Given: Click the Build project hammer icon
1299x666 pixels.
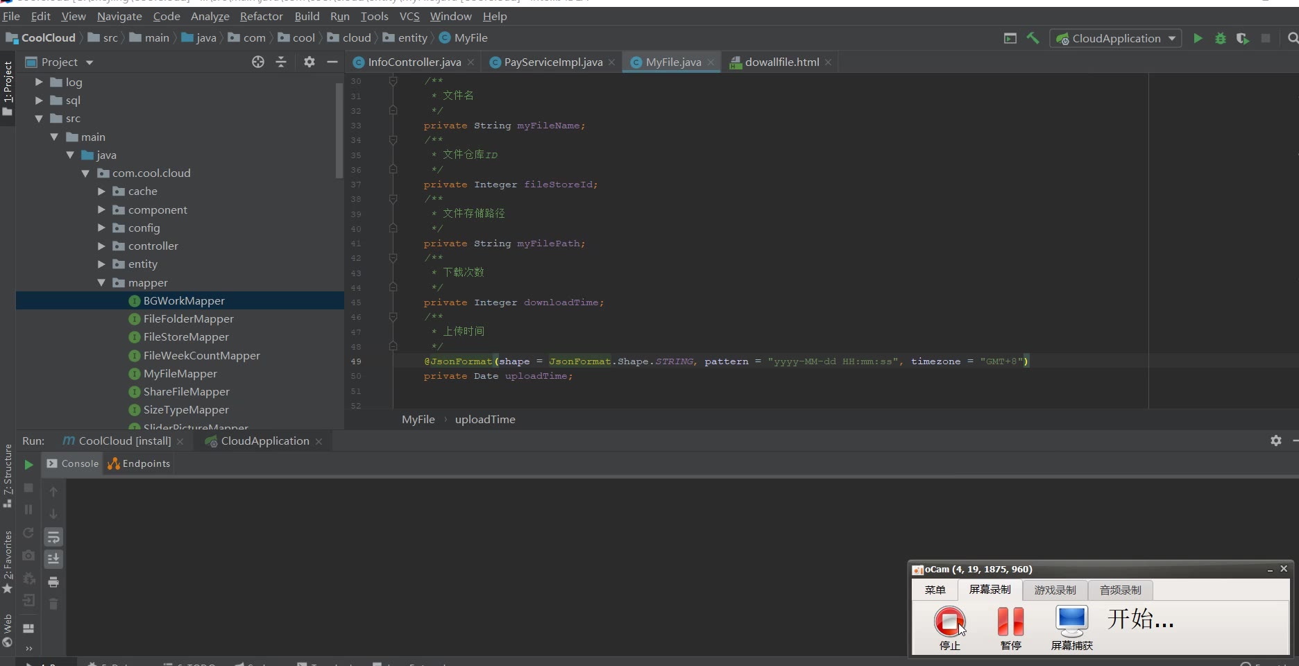Looking at the screenshot, I should tap(1033, 39).
